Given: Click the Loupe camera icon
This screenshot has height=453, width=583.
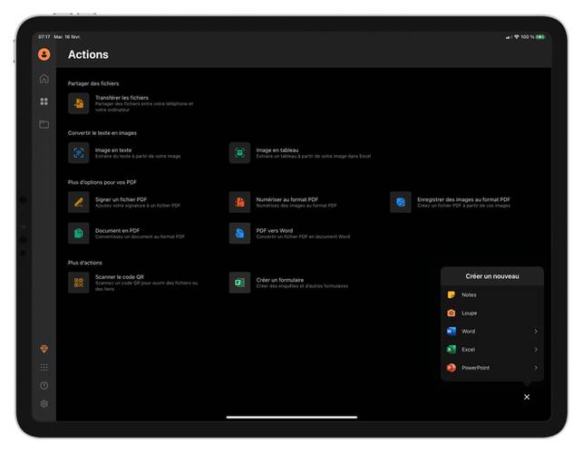Looking at the screenshot, I should click(x=451, y=313).
